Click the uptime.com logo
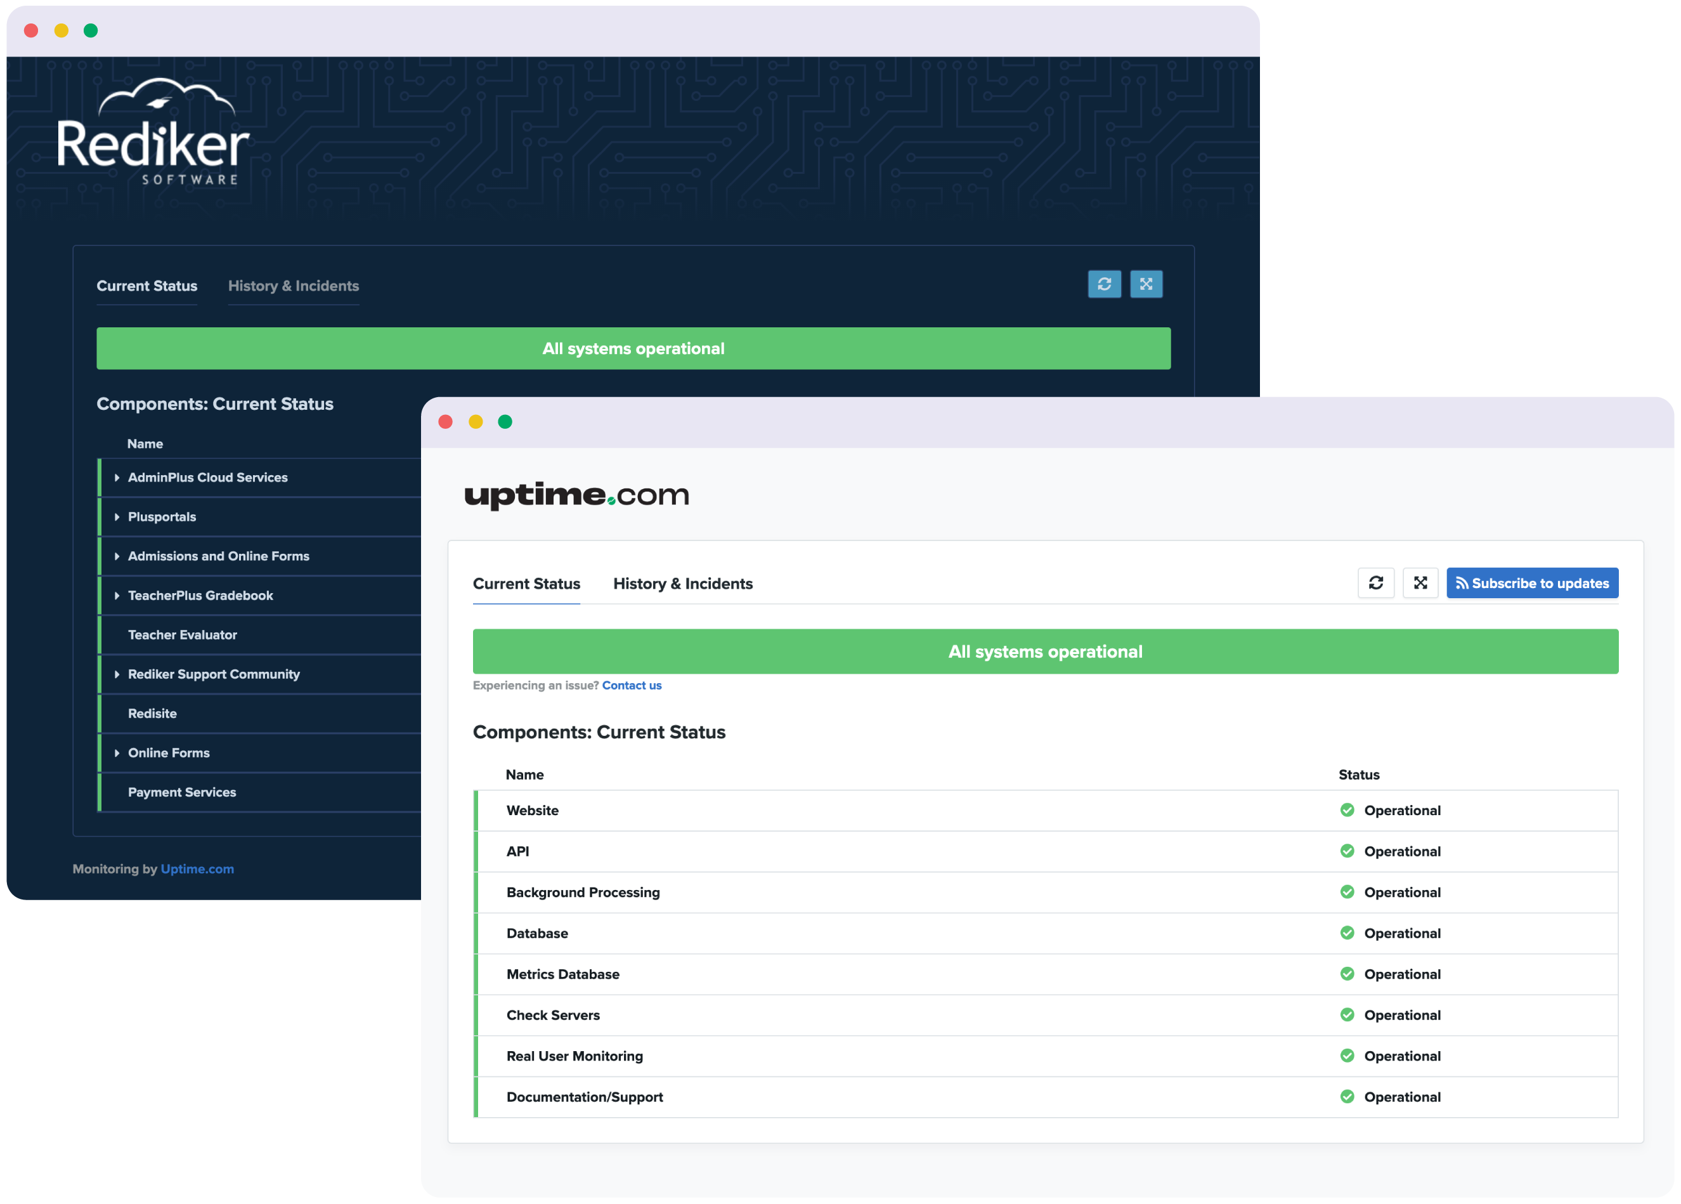Screen dimensions: 1681x1204 [x=576, y=495]
